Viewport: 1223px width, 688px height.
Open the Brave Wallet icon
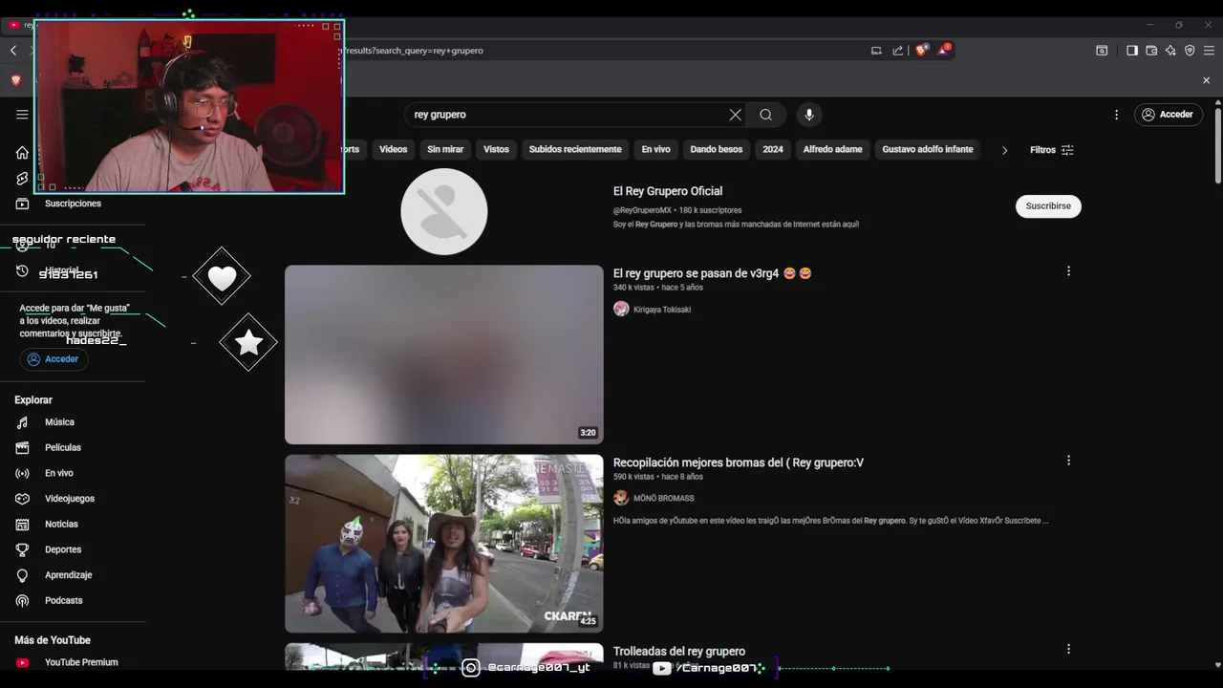pos(1151,51)
